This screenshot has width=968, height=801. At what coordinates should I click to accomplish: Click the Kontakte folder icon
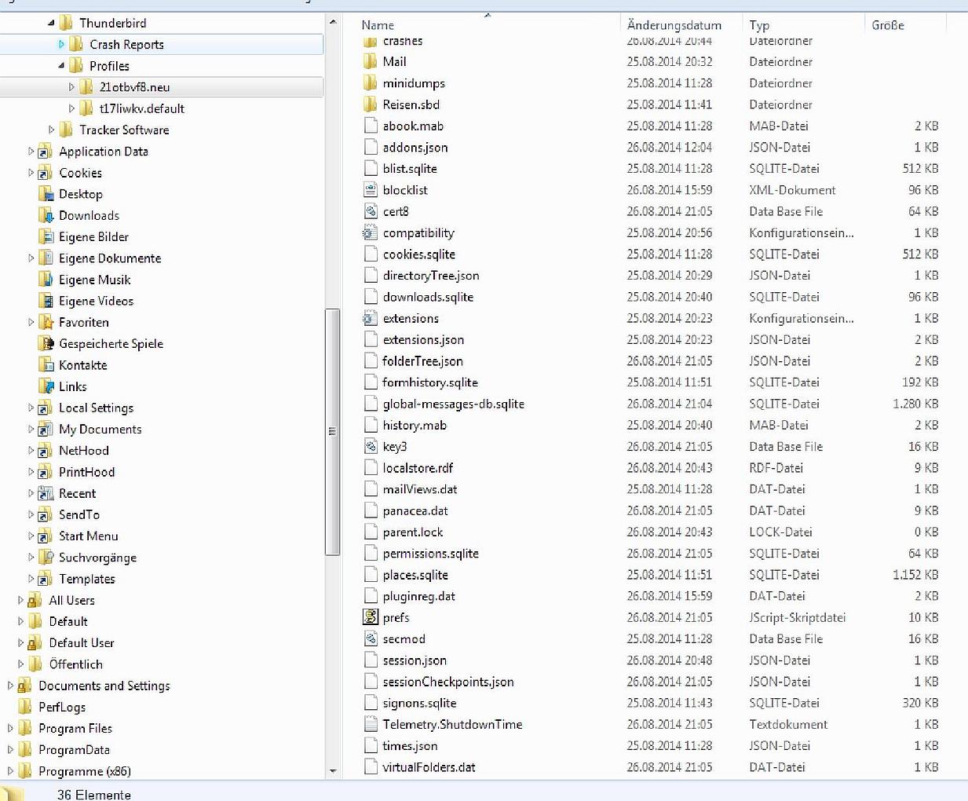click(46, 365)
